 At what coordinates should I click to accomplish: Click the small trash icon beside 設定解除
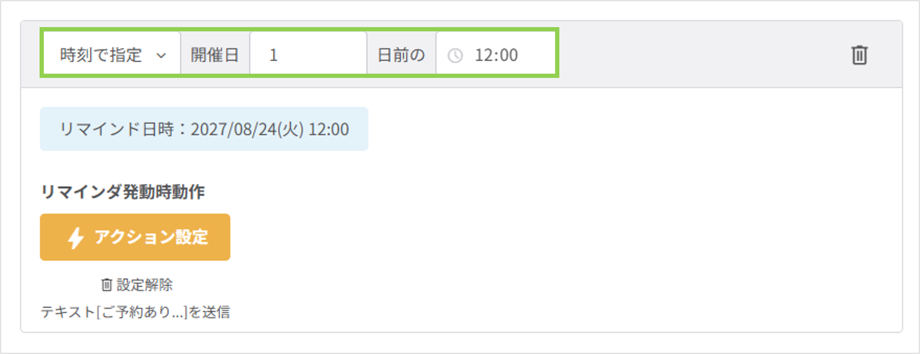[107, 285]
